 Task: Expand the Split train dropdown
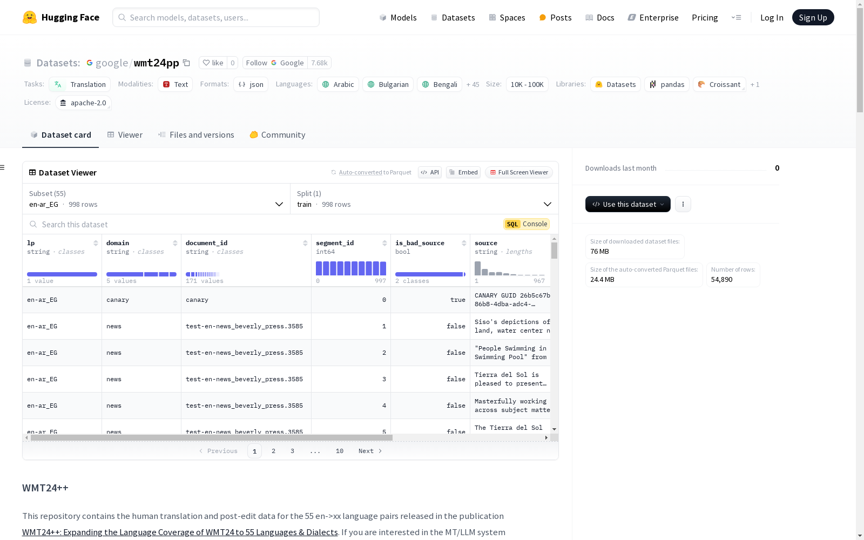424,199
